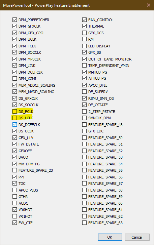Image resolution: width=154 pixels, height=245 pixels.
Task: Cancel the feature enablement dialog
Action: (137, 237)
